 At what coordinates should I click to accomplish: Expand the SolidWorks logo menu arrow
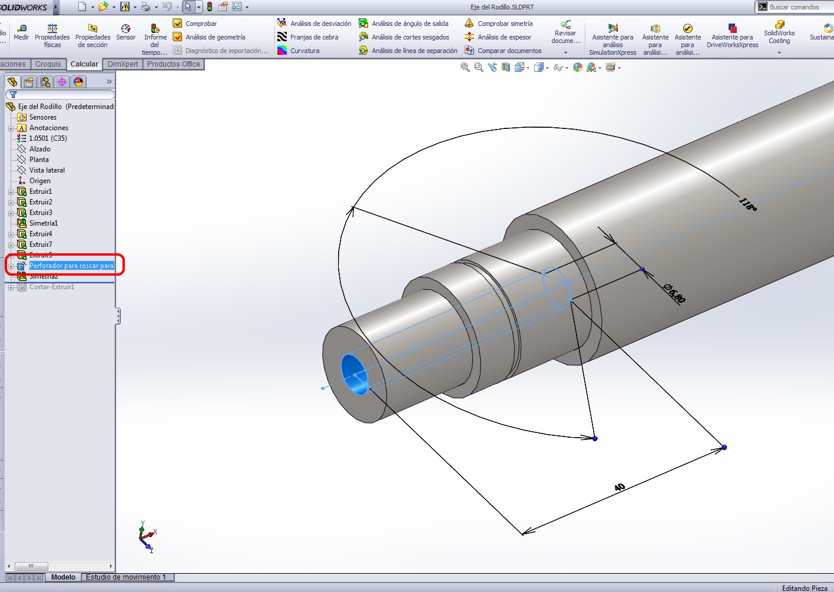point(56,7)
